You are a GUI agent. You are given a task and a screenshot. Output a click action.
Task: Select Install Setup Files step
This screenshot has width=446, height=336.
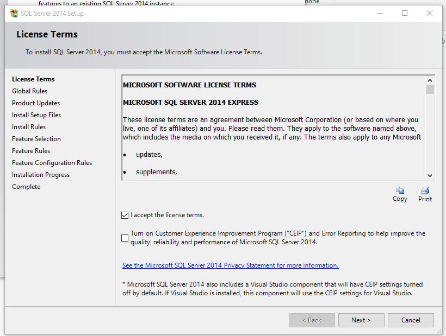tap(36, 115)
